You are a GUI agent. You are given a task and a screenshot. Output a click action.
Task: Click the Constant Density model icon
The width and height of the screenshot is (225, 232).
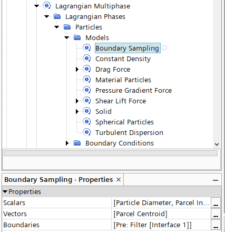point(87,59)
